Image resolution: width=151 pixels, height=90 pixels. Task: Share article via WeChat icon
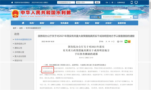point(126,42)
